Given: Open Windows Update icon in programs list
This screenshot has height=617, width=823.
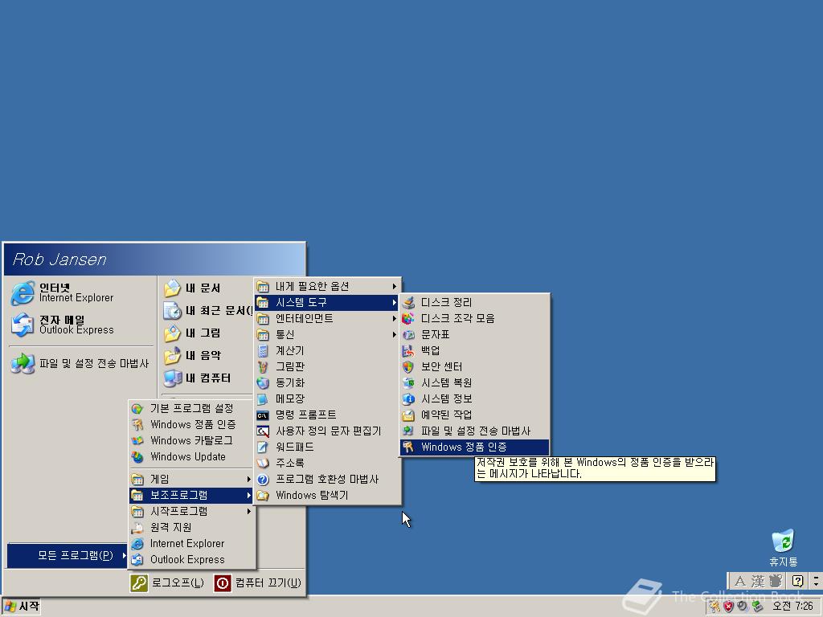Looking at the screenshot, I should [137, 457].
